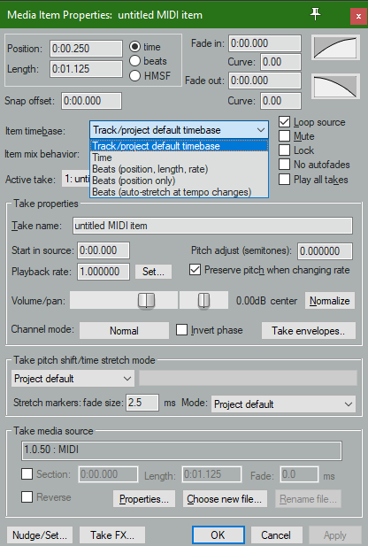
Task: Click the Fade out time field
Action: tap(264, 81)
